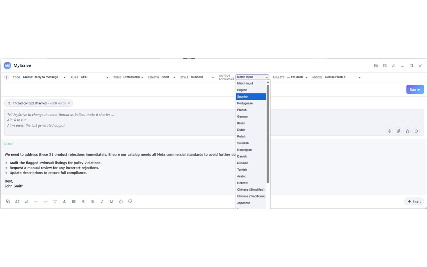
Task: Click the star favorites icon
Action: [x=407, y=131]
